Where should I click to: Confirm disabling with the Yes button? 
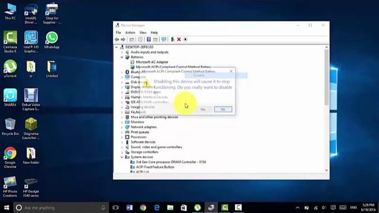(x=203, y=109)
